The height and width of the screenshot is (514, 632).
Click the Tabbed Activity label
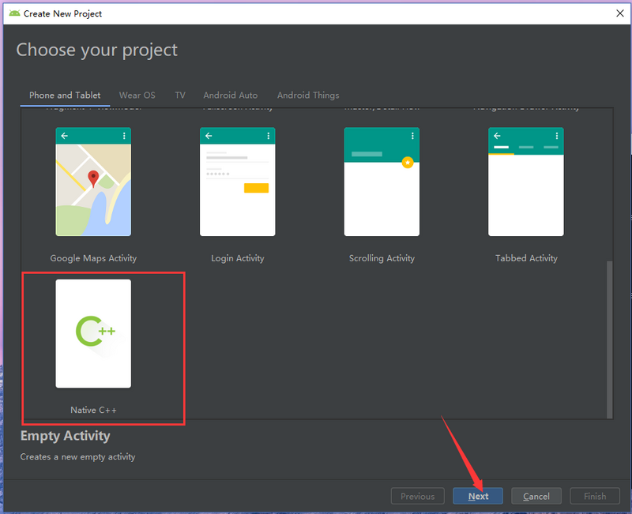point(526,258)
